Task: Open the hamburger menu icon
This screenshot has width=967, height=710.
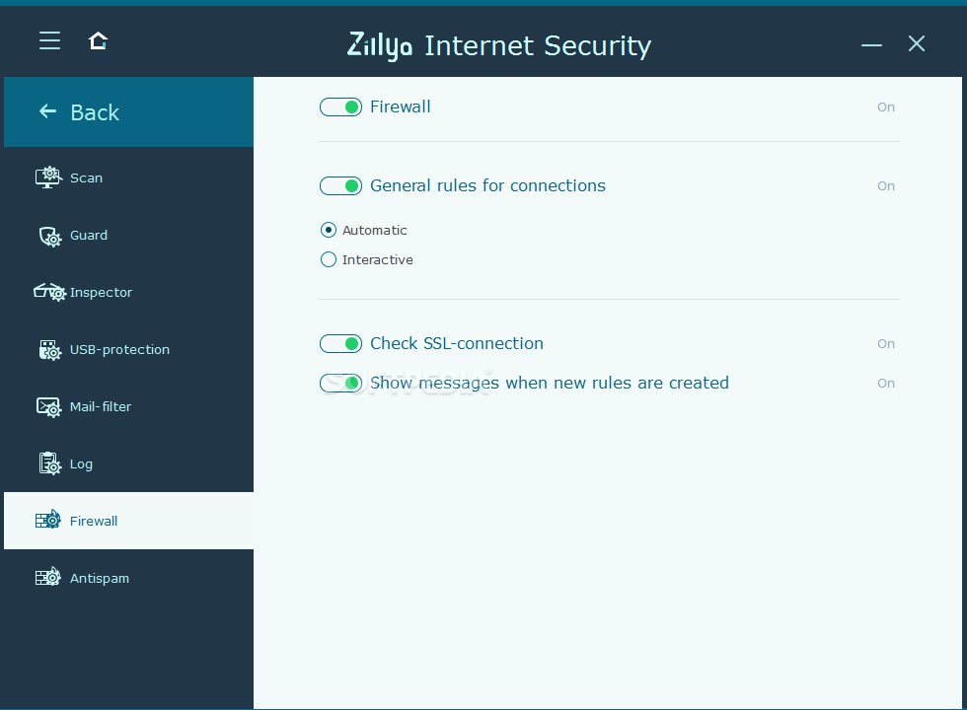Action: (50, 40)
